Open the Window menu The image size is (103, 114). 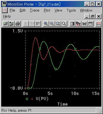[86, 10]
